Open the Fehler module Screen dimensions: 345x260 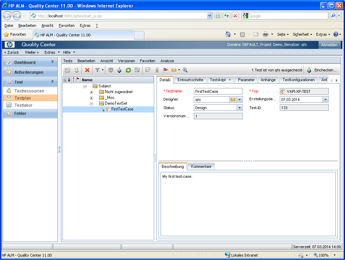pyautogui.click(x=30, y=114)
